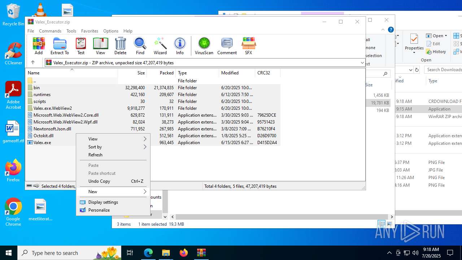Open Explorer help question mark icon
The height and width of the screenshot is (260, 462).
(x=391, y=30)
